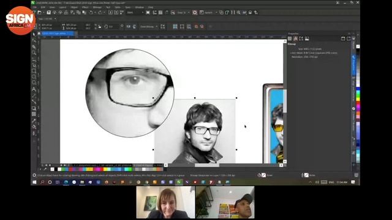
Task: Select the Artistic Media tool
Action: (x=34, y=65)
